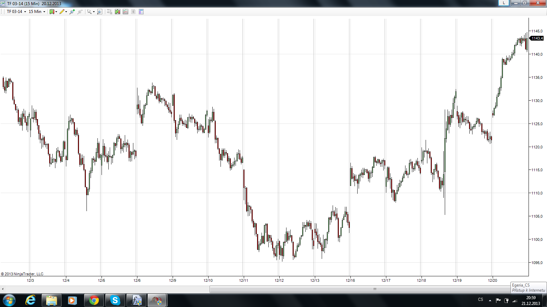Click the 1143,4 current price marker

[537, 38]
